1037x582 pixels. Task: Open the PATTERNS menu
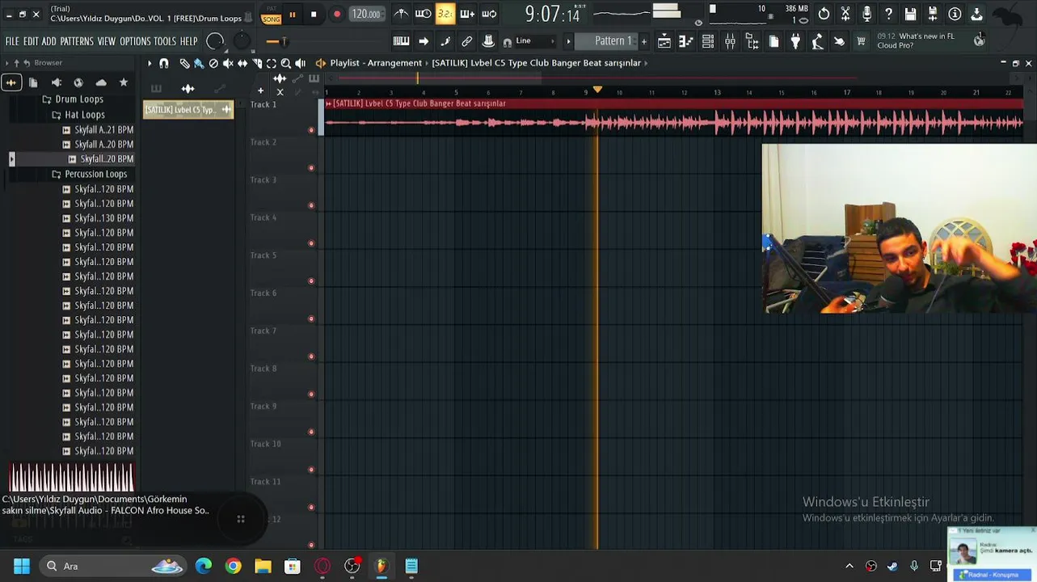click(77, 41)
